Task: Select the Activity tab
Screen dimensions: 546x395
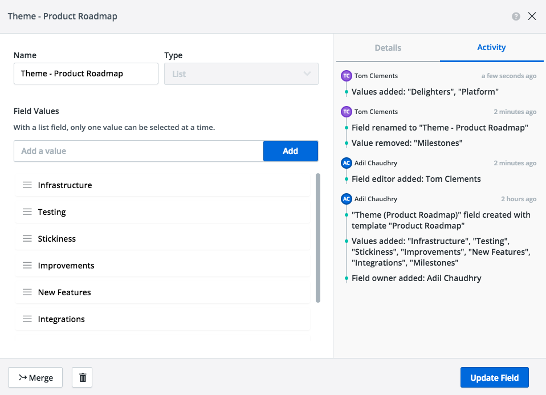Action: 491,47
